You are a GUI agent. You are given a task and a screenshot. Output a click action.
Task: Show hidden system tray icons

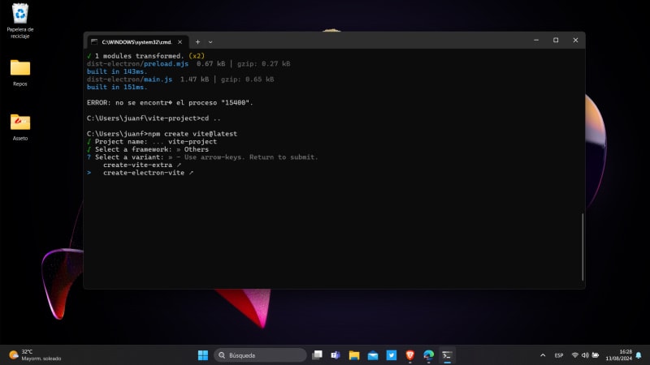543,355
